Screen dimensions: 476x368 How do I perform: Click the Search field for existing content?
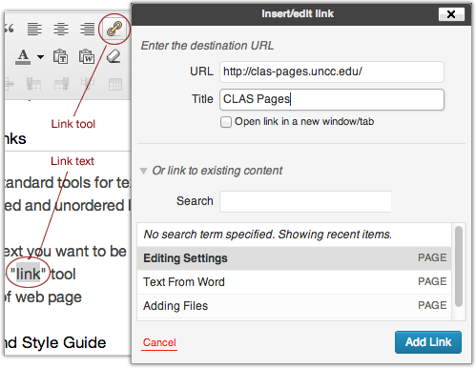pyautogui.click(x=305, y=201)
